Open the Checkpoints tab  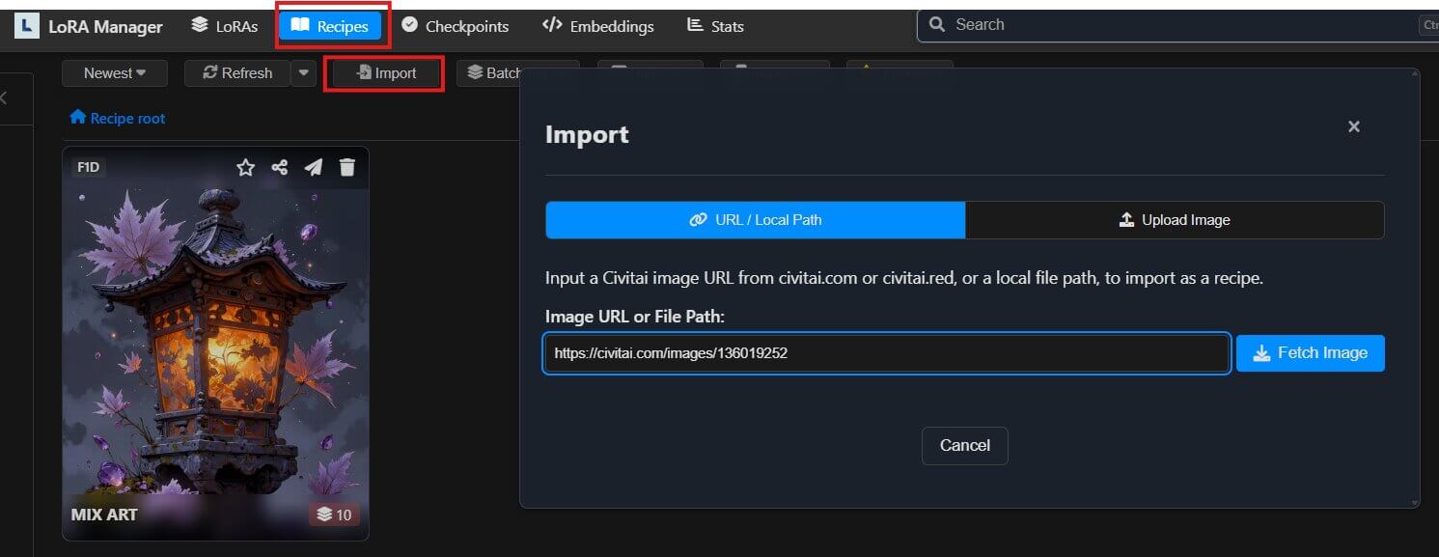pyautogui.click(x=455, y=26)
